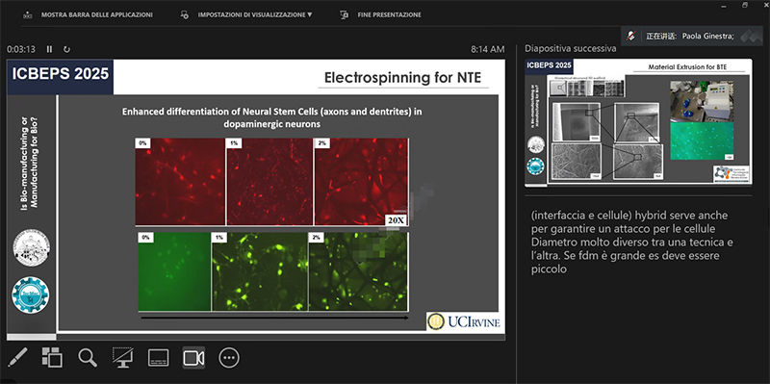Expand Impostazioni di visualizzazione dropdown
Screen dimensions: 770x384
click(x=255, y=14)
